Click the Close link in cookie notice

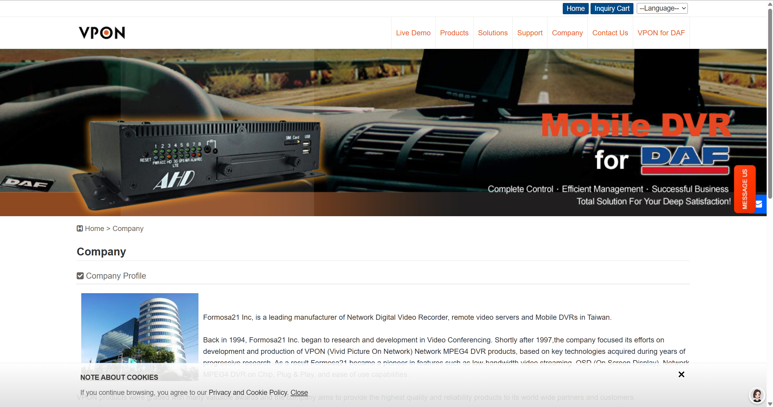299,393
